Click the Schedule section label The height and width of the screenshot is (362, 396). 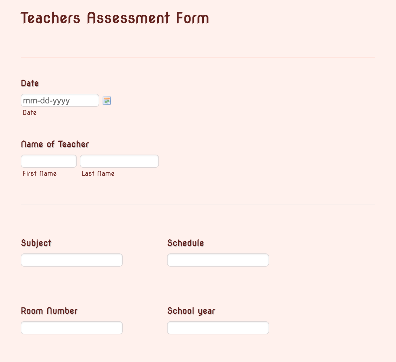186,243
